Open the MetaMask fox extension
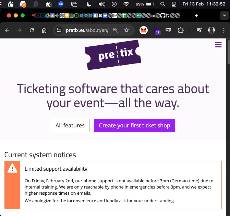 pyautogui.click(x=144, y=30)
